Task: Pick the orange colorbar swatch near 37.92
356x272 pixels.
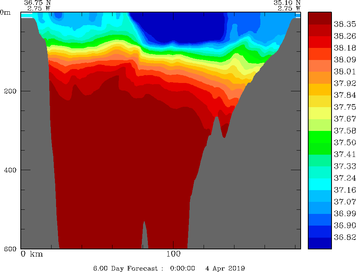Action: point(320,77)
